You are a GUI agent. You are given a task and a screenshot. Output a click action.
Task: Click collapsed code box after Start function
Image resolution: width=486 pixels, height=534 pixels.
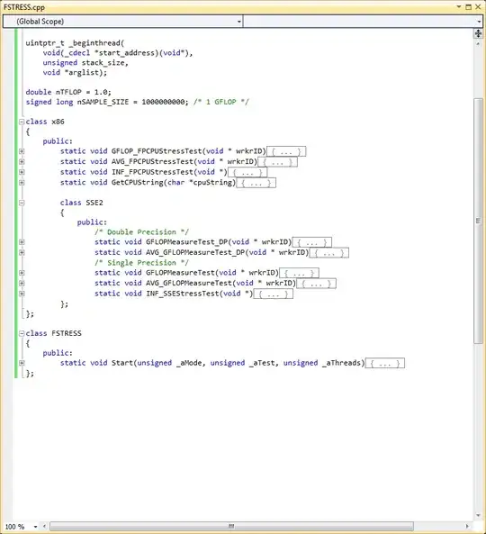click(385, 364)
